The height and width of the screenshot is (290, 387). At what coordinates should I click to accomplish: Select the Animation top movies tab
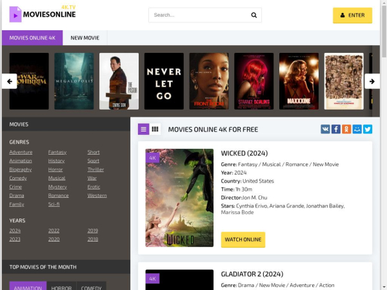[x=28, y=286]
